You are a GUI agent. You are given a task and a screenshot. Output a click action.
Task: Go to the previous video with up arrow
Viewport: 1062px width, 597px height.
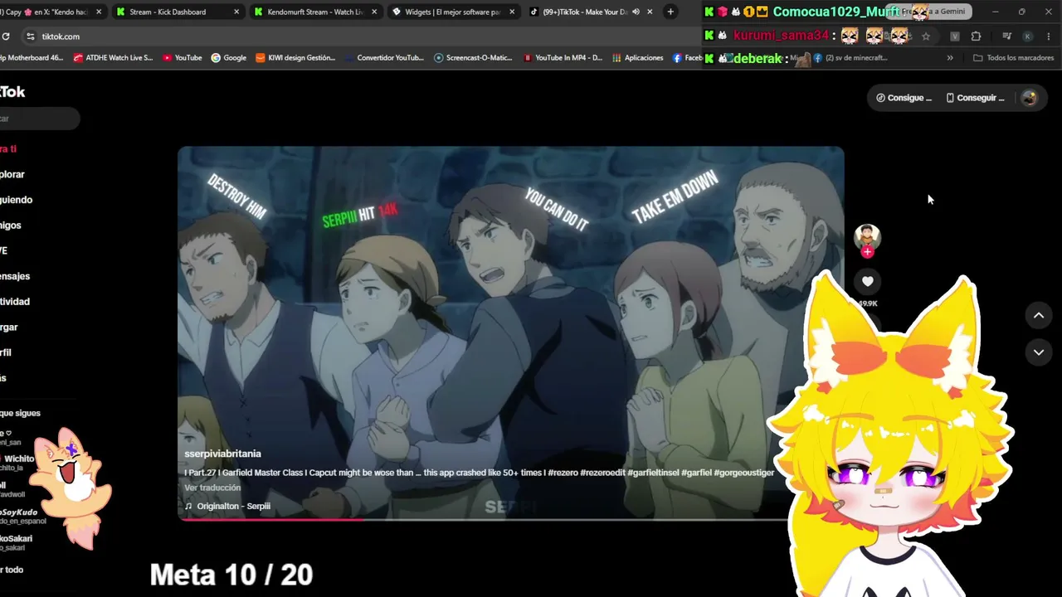tap(1038, 315)
